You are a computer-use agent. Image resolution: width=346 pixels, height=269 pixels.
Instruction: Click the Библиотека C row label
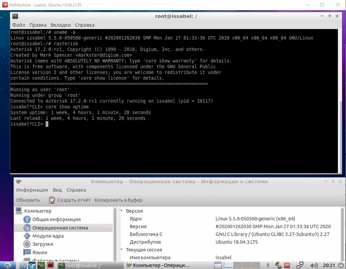pos(146,234)
